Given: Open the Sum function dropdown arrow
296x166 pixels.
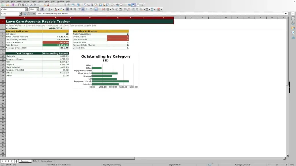Looking at the screenshot, I should (31, 14).
